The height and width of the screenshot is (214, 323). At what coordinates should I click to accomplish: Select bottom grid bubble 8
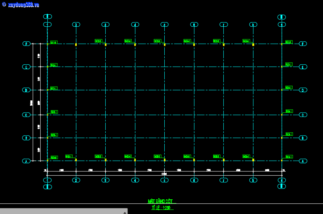pos(253,180)
